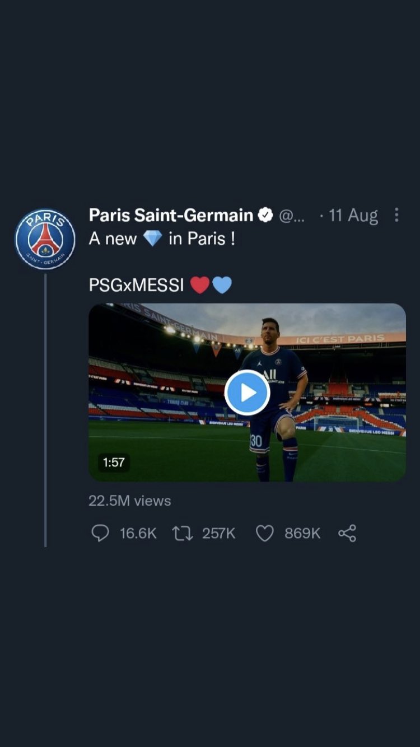Click the reply speech bubble icon
Image resolution: width=420 pixels, height=747 pixels.
coord(100,533)
